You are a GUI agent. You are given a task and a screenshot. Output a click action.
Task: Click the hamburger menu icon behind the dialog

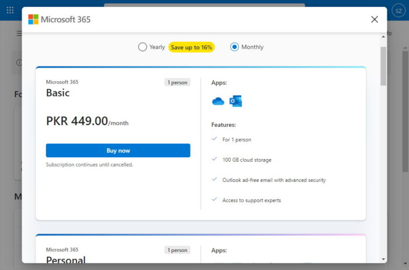tap(19, 33)
